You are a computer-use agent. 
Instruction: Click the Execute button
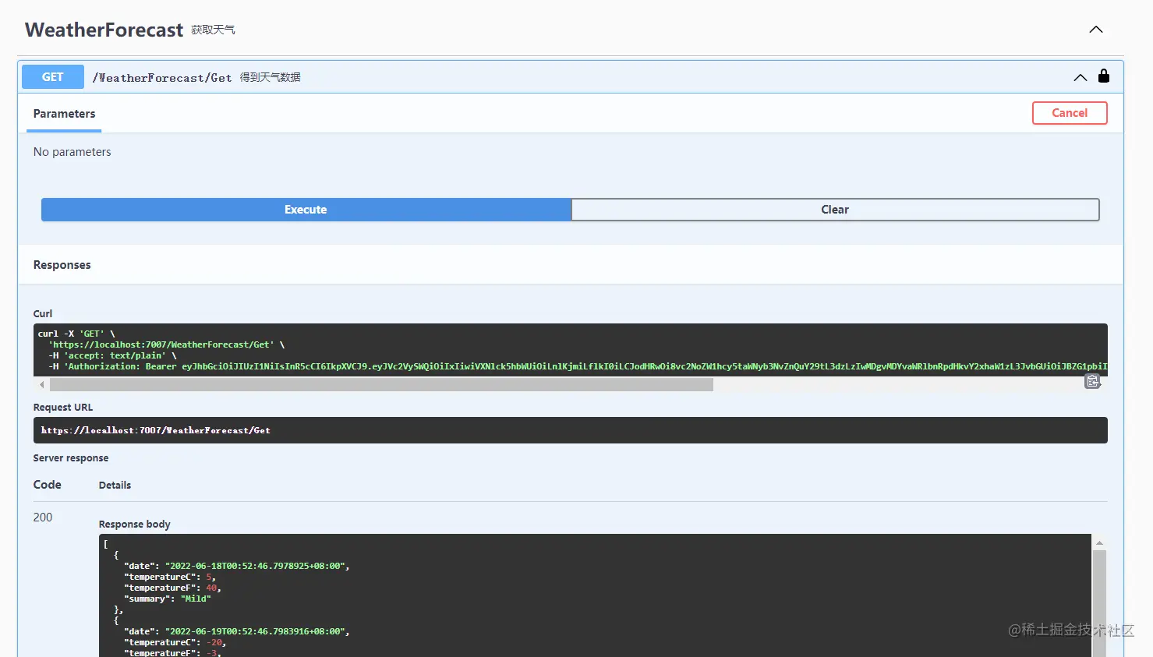tap(306, 210)
